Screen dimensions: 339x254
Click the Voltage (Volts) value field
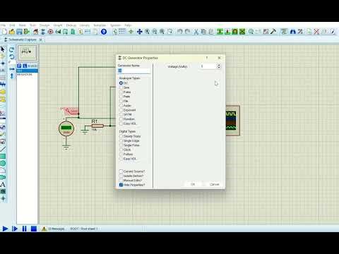208,66
